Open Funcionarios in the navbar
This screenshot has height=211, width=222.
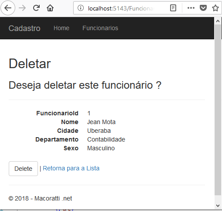pyautogui.click(x=100, y=28)
